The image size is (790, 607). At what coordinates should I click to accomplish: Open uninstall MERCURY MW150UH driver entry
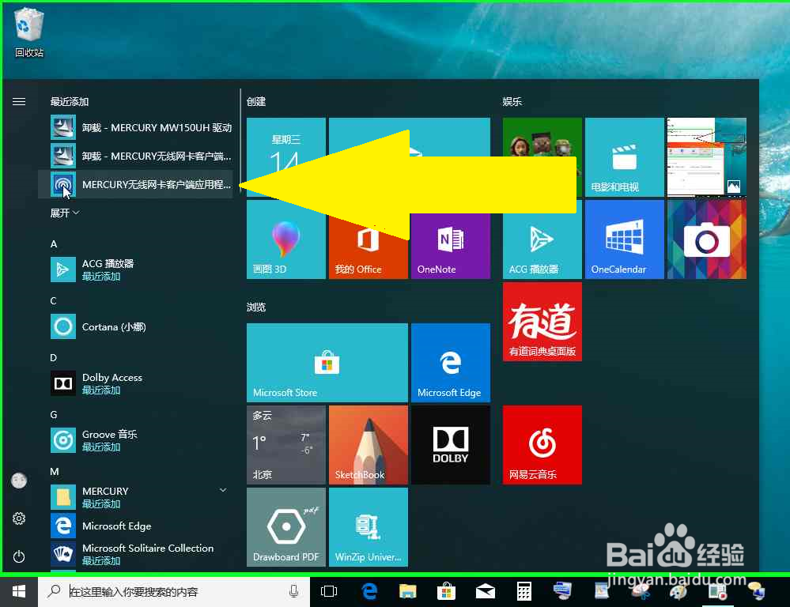point(141,127)
